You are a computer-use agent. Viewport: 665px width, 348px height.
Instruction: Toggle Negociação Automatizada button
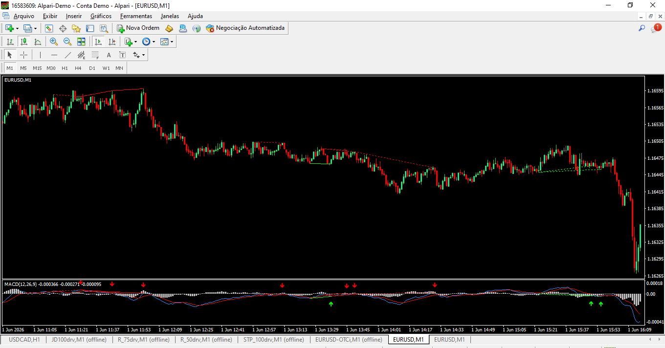(x=245, y=28)
